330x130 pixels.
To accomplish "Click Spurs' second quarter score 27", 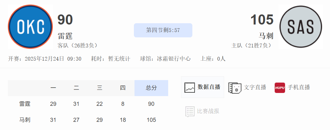I will click(76, 120).
